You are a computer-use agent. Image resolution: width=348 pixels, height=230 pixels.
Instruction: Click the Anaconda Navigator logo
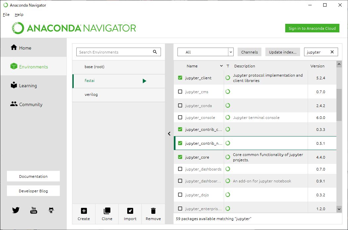point(74,28)
